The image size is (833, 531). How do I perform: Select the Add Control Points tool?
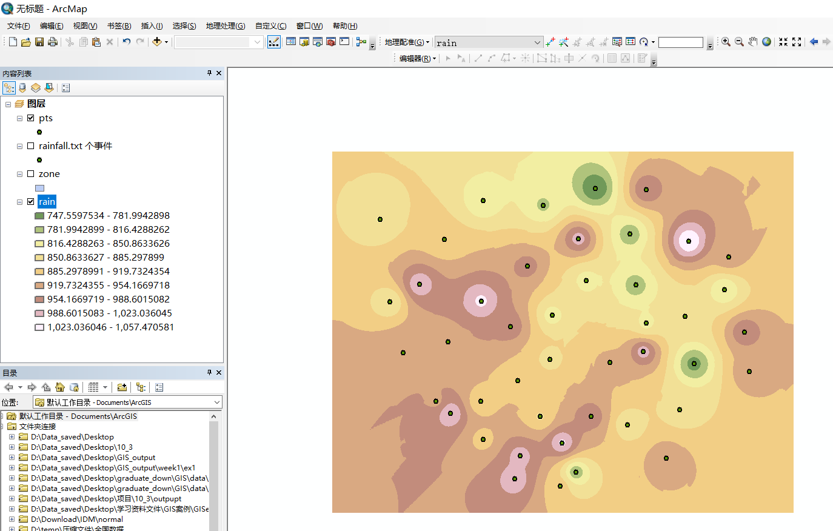click(x=550, y=42)
